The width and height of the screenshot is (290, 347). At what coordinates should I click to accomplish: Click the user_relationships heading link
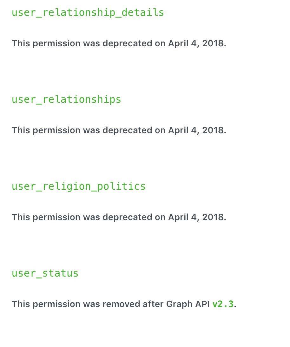(66, 99)
